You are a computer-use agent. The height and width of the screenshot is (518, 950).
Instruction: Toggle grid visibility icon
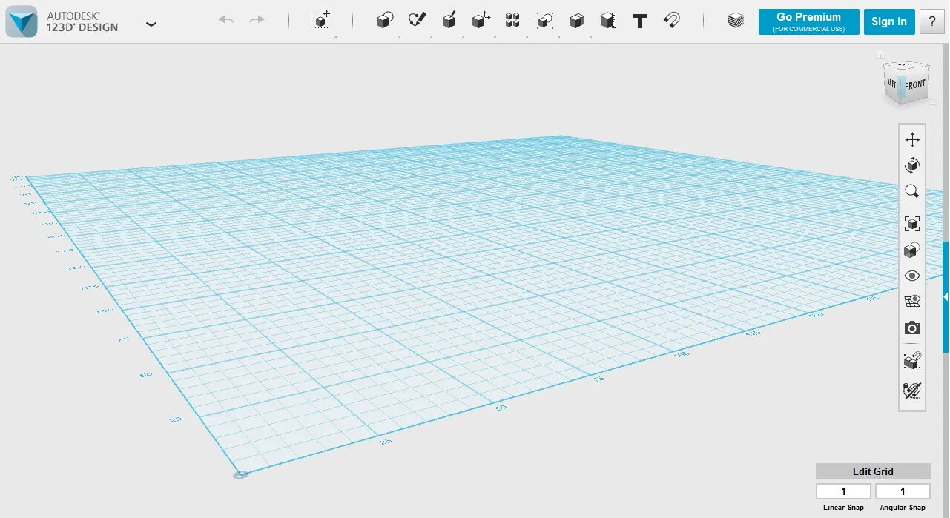[912, 301]
